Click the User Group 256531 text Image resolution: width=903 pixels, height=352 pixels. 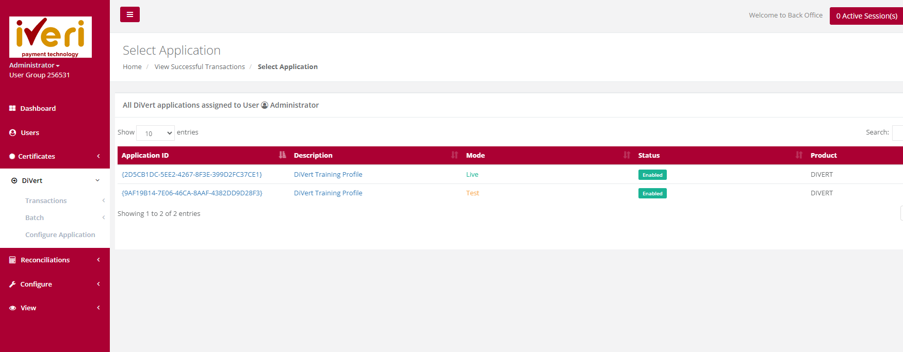coord(39,75)
